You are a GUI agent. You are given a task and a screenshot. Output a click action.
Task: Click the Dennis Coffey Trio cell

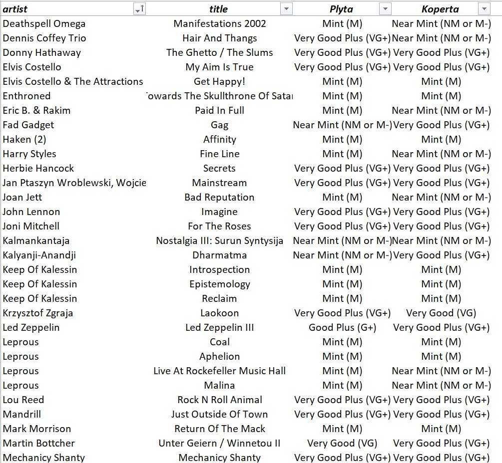(x=73, y=38)
